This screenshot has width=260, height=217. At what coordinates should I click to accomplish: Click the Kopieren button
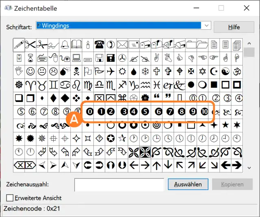coord(232,184)
